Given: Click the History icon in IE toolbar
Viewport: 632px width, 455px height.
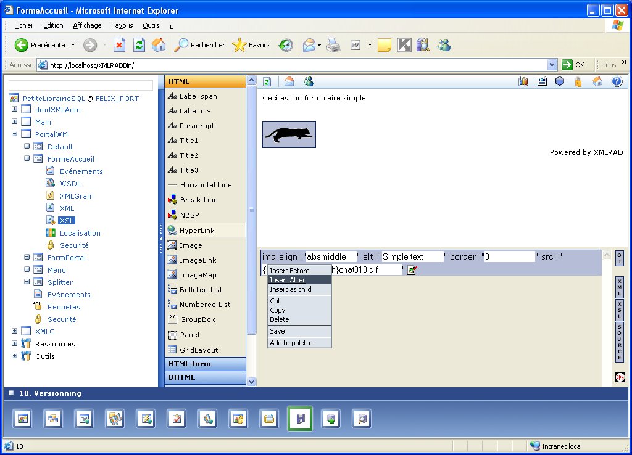Looking at the screenshot, I should [x=286, y=45].
